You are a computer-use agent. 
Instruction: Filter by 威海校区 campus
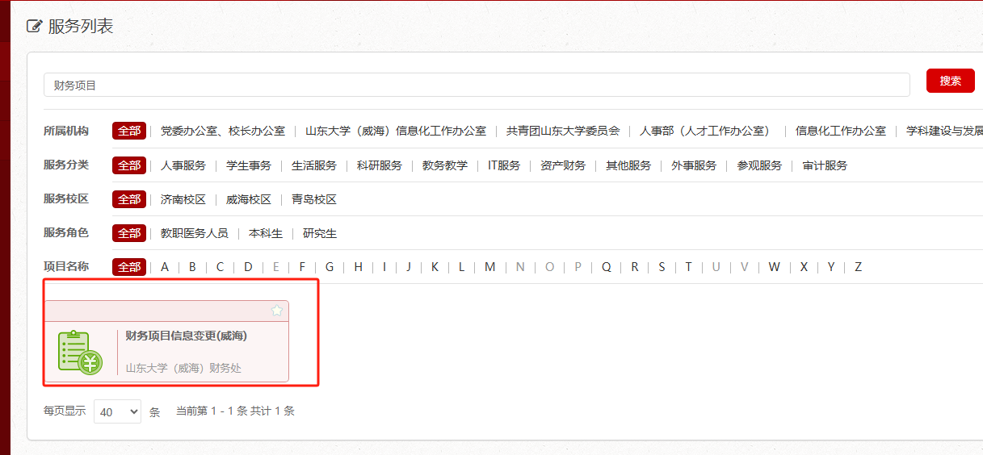pos(249,199)
